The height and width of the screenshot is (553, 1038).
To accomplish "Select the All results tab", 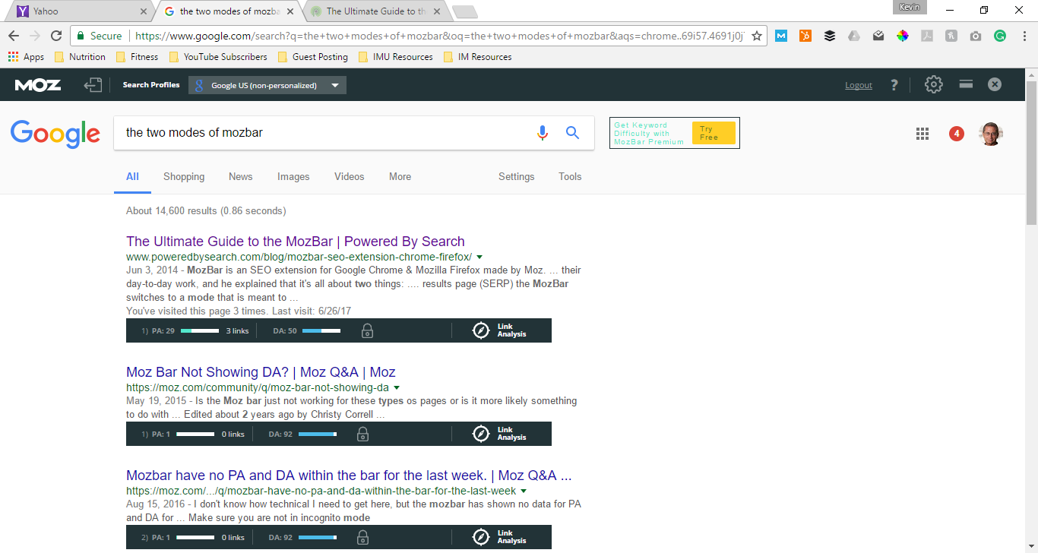I will [x=132, y=176].
